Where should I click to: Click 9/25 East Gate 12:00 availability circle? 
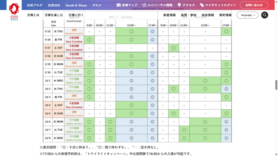point(131,32)
